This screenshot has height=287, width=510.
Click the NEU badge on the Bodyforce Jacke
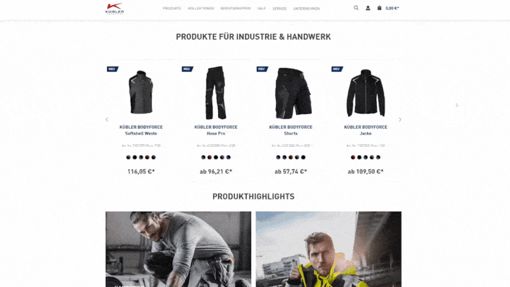pyautogui.click(x=337, y=69)
